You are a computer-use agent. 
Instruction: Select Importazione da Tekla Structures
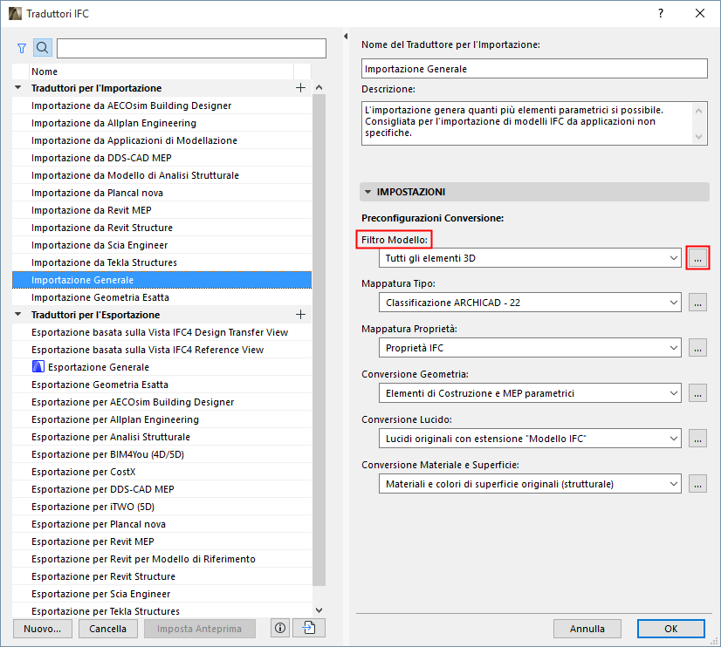click(x=161, y=262)
